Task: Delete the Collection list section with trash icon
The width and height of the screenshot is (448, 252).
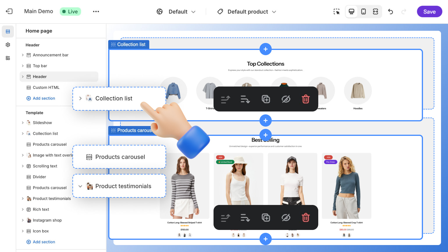Action: click(305, 99)
